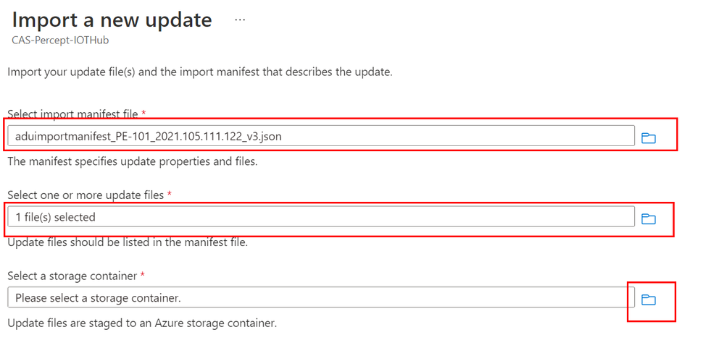Click the asterisk beside import manifest label

(144, 113)
